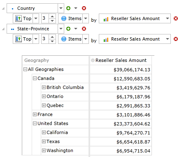Image resolution: width=184 pixels, height=157 pixels.
Task: Expand the Texas node
Action: (44, 141)
